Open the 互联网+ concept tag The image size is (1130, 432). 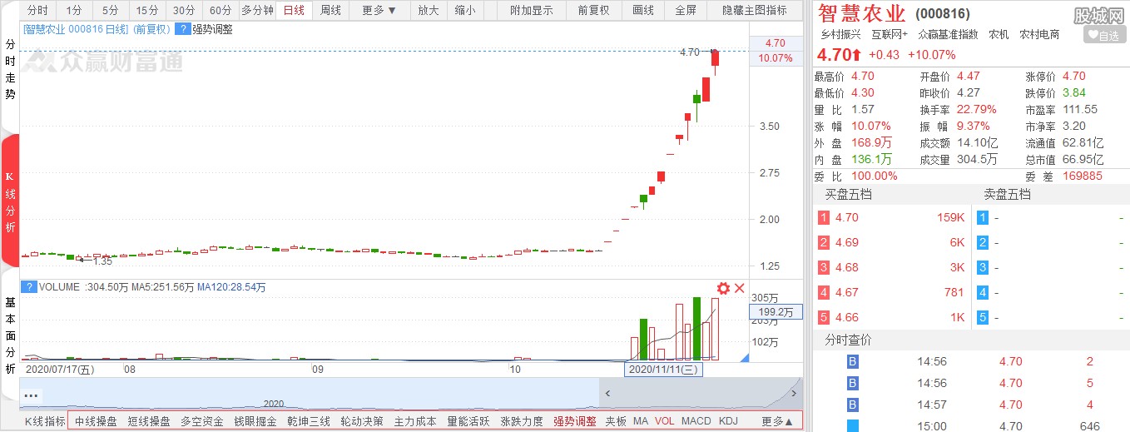[x=890, y=34]
